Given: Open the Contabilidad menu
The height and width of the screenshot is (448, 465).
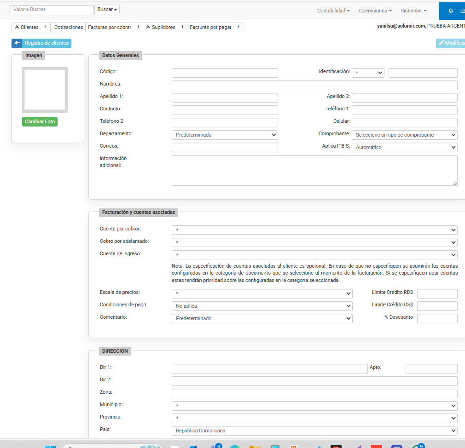Looking at the screenshot, I should pos(333,11).
